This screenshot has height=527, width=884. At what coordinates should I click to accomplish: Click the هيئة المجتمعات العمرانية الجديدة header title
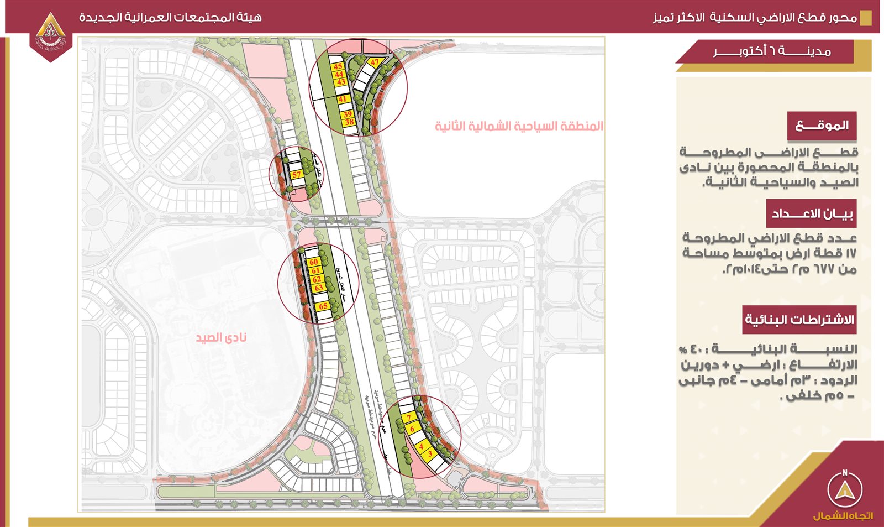170,17
